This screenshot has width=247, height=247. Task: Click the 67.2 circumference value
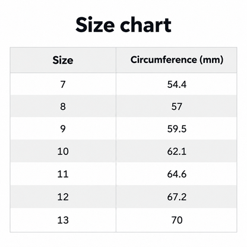177,197
